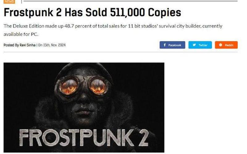Click the right goggle lens in the artwork
This screenshot has width=247, height=154.
99,85
